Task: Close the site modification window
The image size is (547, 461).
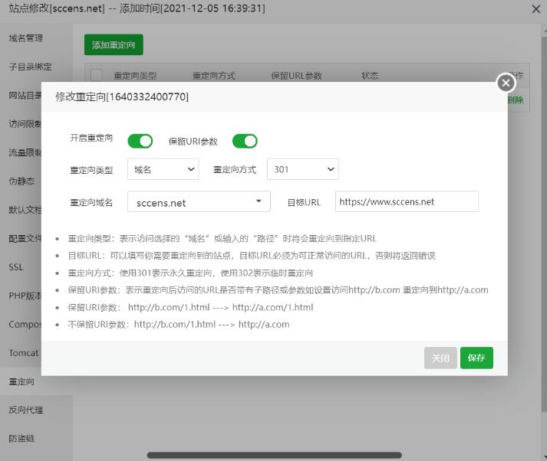Action: click(535, 8)
